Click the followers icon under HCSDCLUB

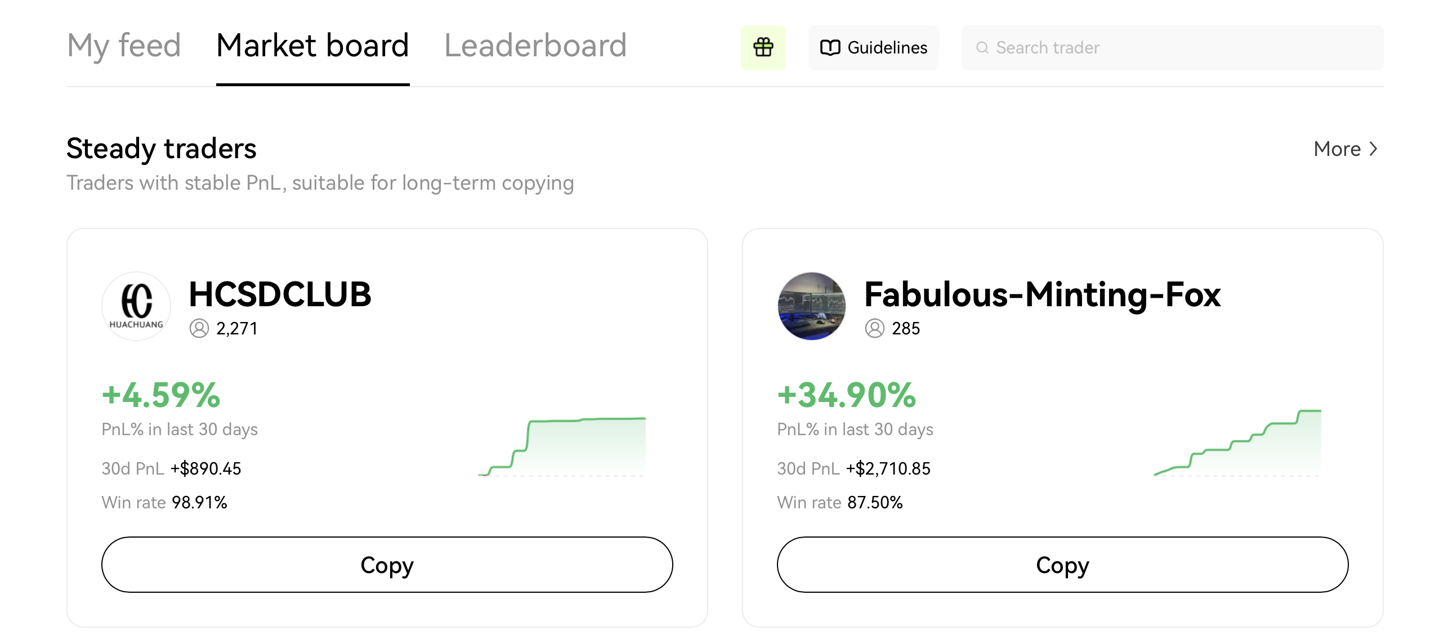tap(199, 328)
